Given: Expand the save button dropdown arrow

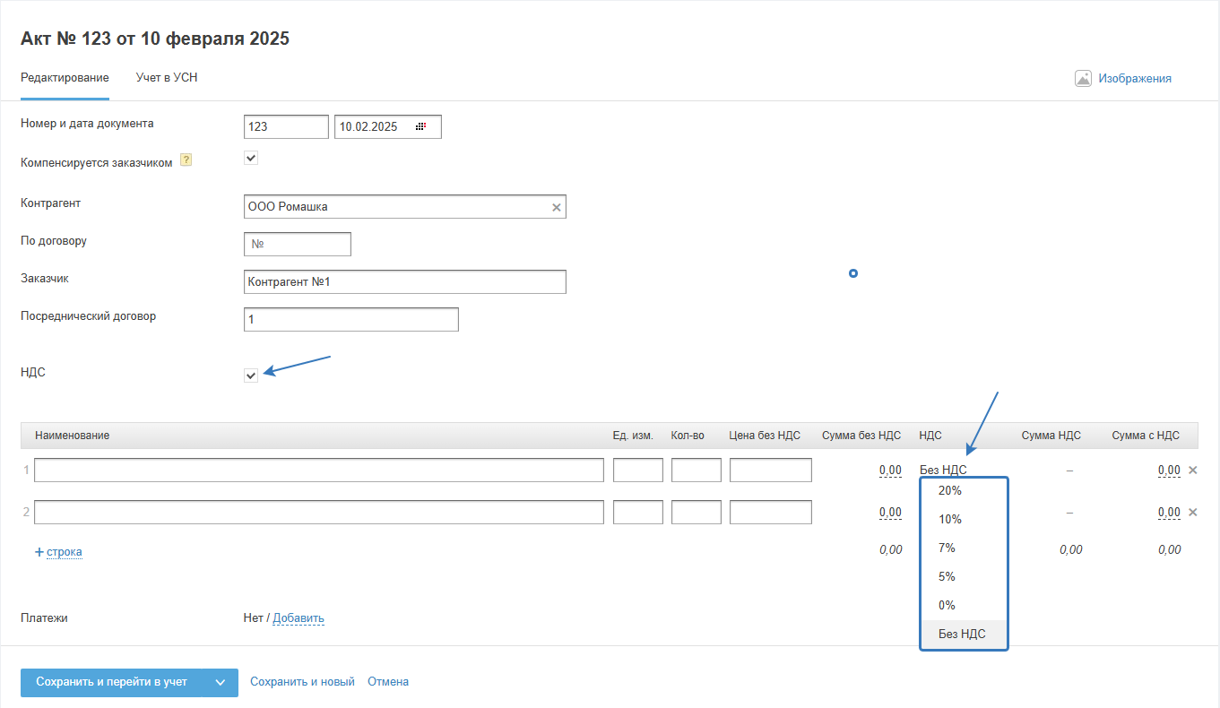Looking at the screenshot, I should 221,683.
